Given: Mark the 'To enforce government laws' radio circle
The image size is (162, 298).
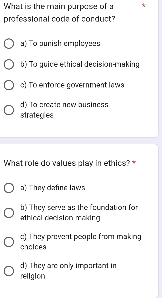Looking at the screenshot, I should click(x=9, y=85).
